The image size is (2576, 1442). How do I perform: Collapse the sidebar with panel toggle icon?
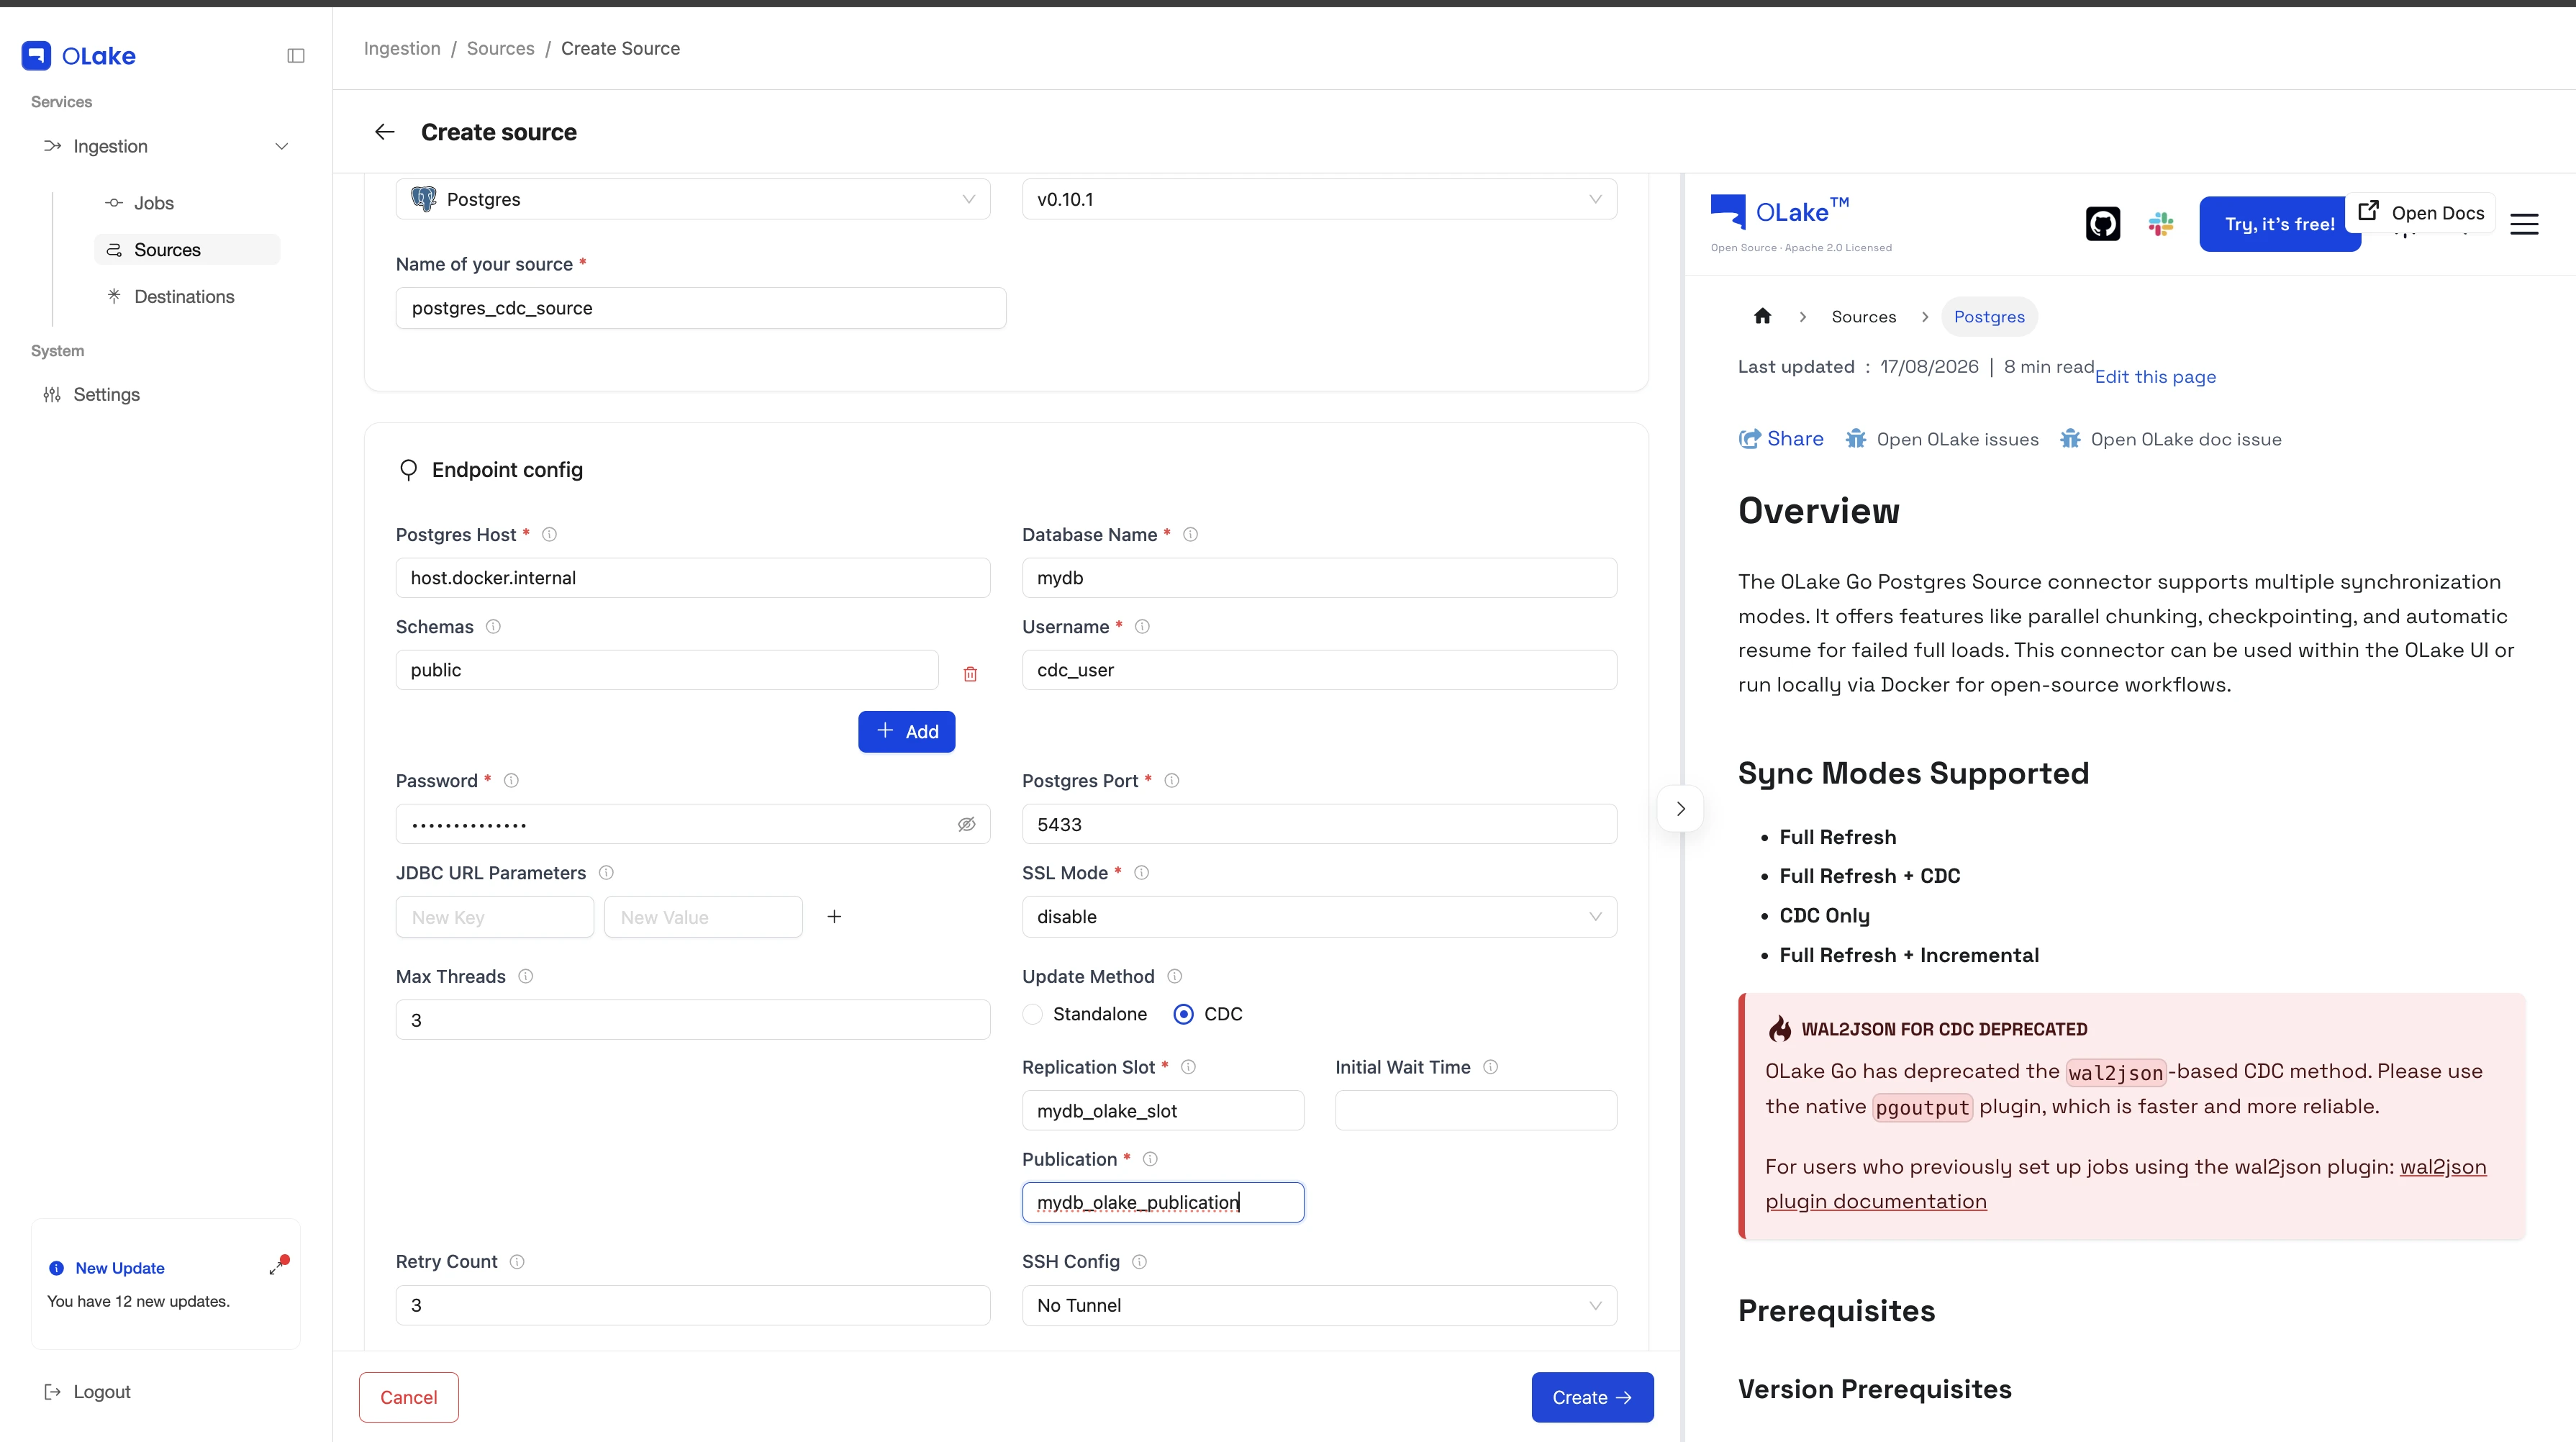coord(296,56)
